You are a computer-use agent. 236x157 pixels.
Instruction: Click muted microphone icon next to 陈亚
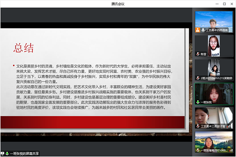coord(198,54)
